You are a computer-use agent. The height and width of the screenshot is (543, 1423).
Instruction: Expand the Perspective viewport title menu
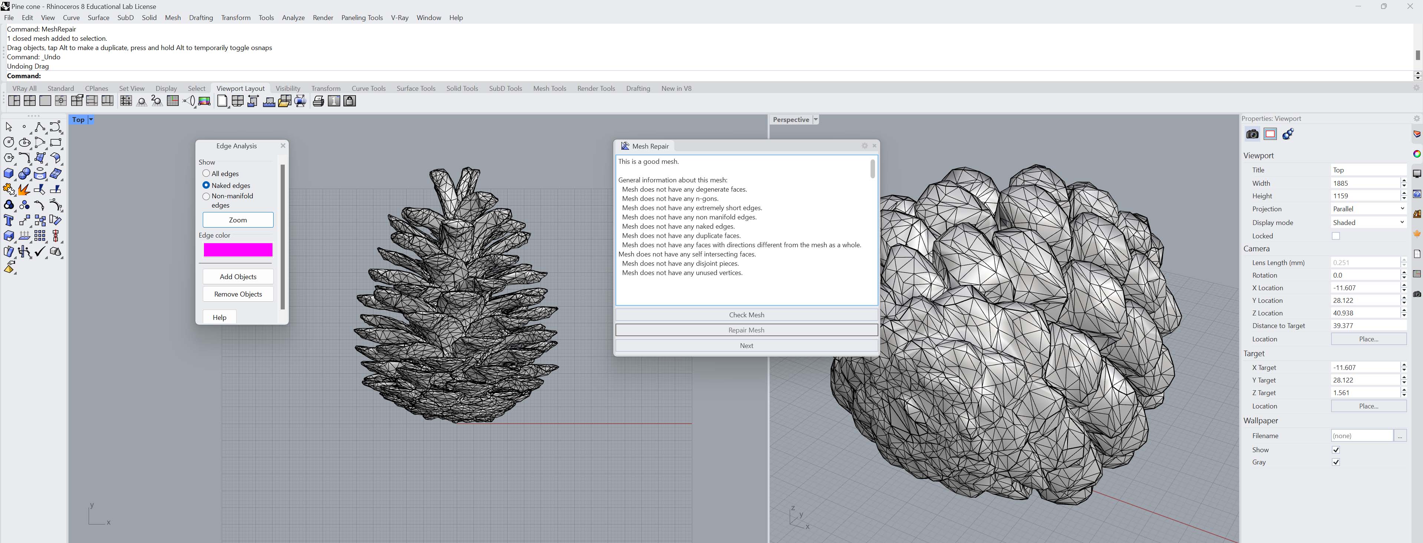click(x=816, y=120)
